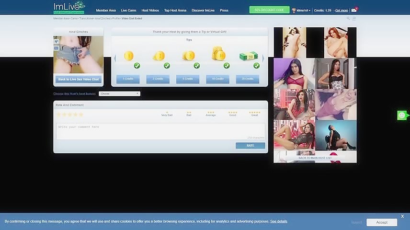Set rating using the fifth star
410x230 pixels.
(81, 115)
